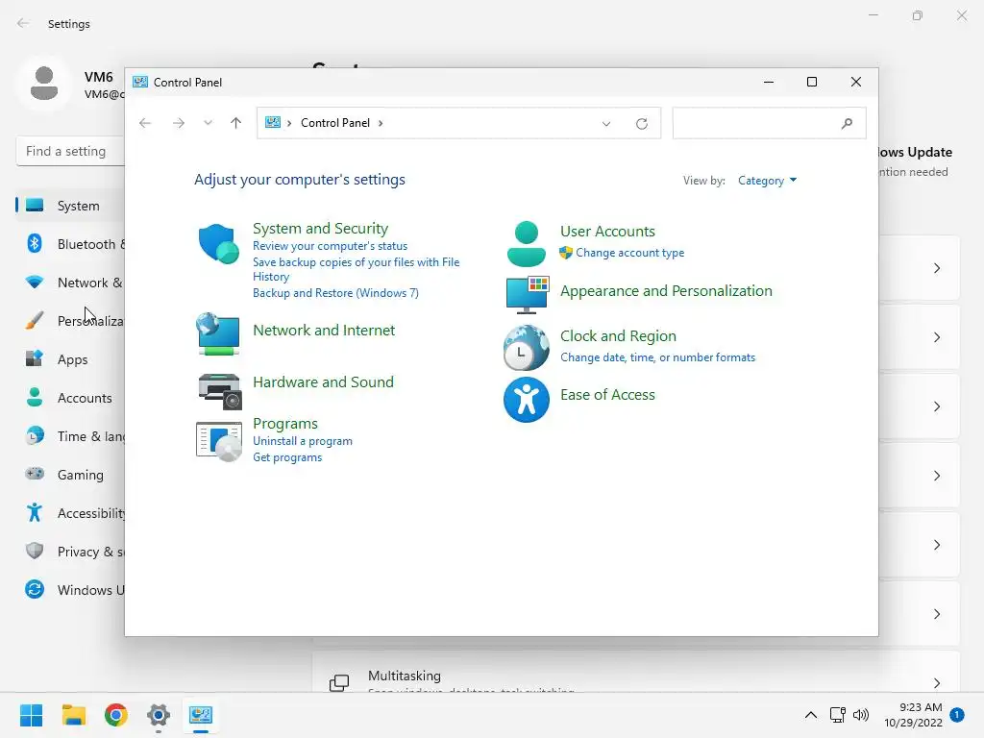Open the clock and date in taskbar

point(913,715)
